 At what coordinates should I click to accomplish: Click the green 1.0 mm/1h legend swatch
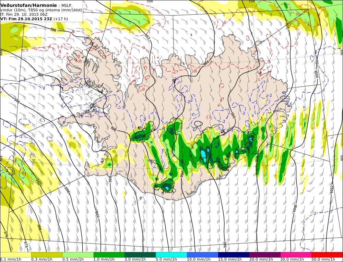coord(109,254)
